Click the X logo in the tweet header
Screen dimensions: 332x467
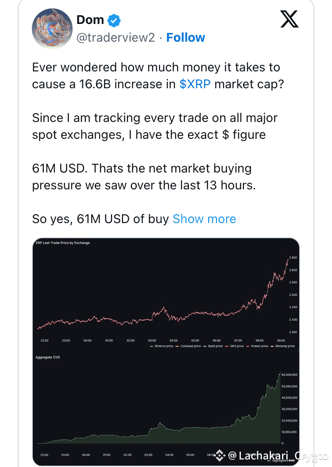[289, 19]
